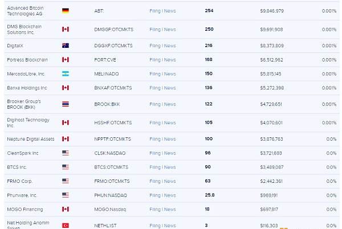Click the Australian flag next to DigitalX
This screenshot has height=229, width=342.
[x=66, y=46]
